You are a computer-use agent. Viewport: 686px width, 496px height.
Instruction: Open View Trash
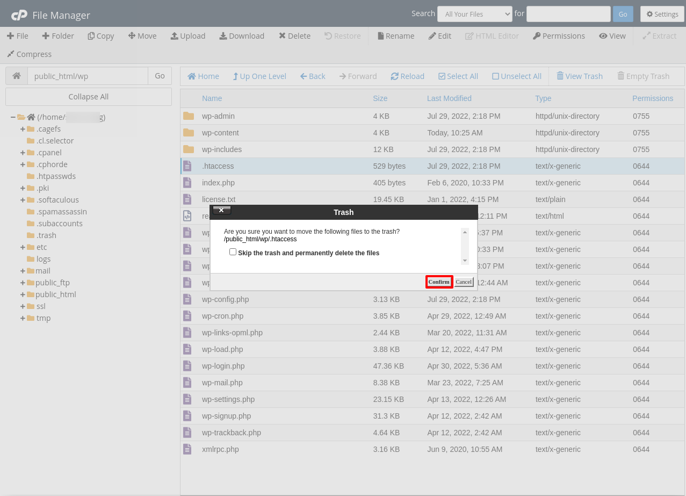point(580,76)
